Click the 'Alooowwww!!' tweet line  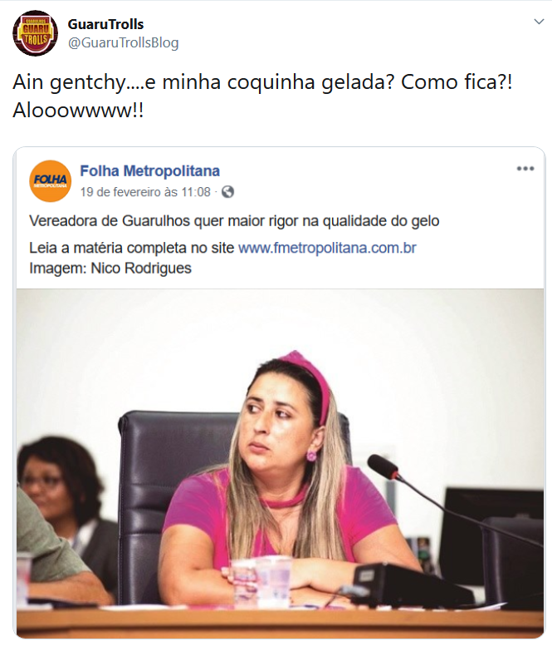78,111
